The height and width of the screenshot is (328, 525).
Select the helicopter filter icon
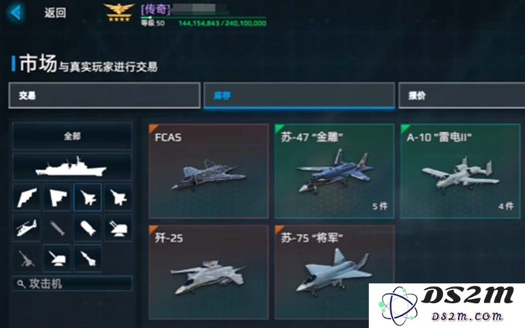click(26, 228)
